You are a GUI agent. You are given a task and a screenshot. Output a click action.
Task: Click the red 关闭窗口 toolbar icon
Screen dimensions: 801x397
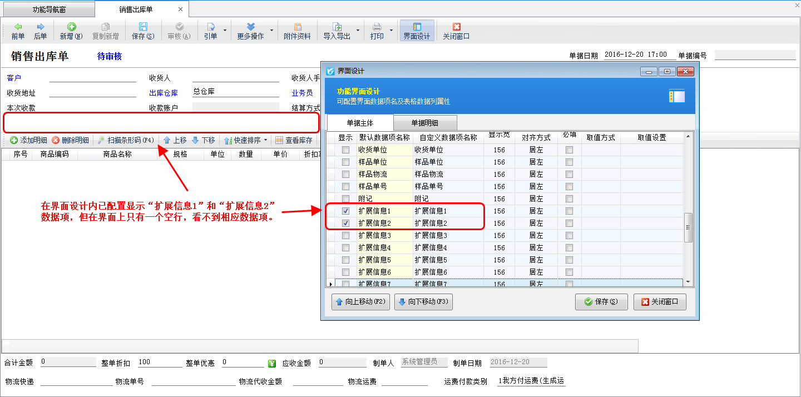[x=456, y=27]
